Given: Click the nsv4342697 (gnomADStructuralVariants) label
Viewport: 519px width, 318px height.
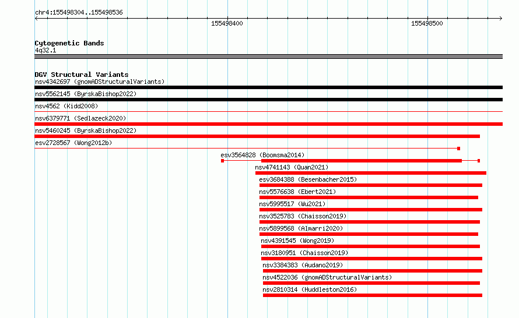Looking at the screenshot, I should click(x=100, y=82).
